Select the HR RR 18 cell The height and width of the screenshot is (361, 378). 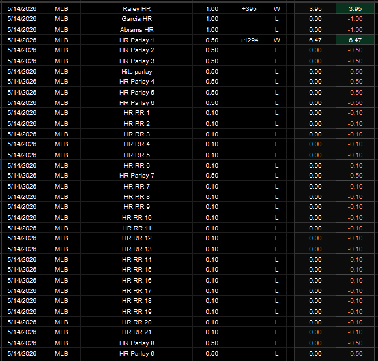point(136,301)
